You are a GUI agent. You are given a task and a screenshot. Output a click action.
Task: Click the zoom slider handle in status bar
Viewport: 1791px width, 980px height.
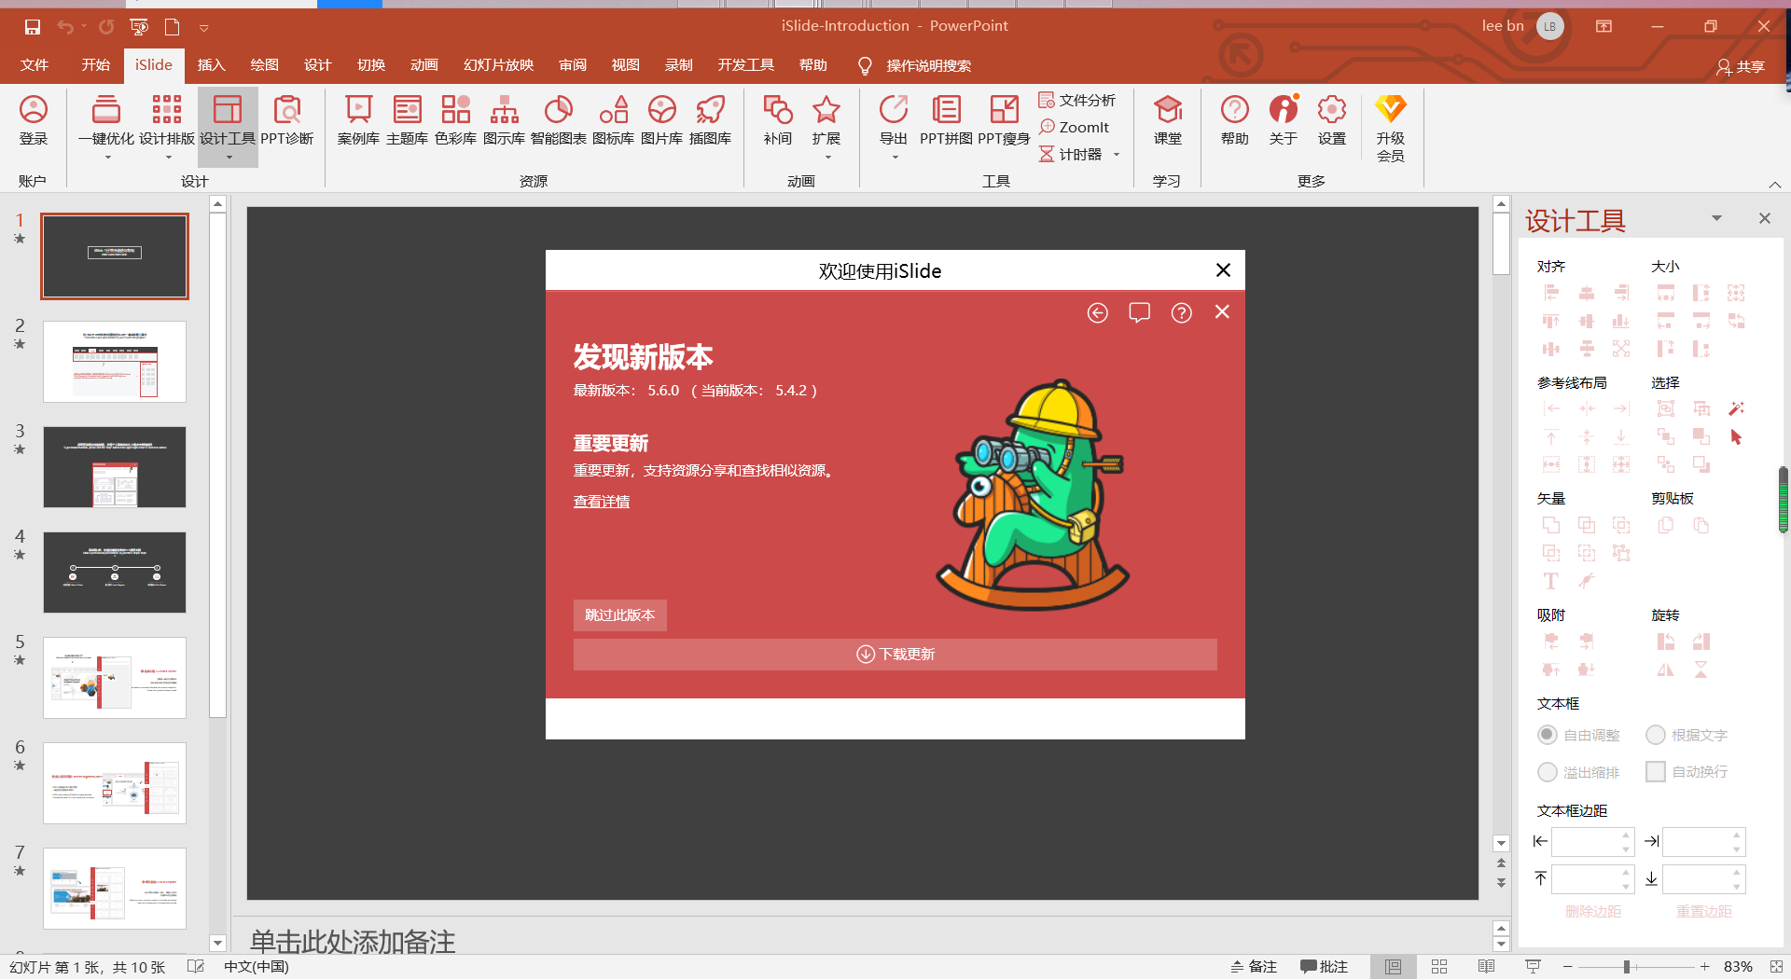tap(1627, 967)
